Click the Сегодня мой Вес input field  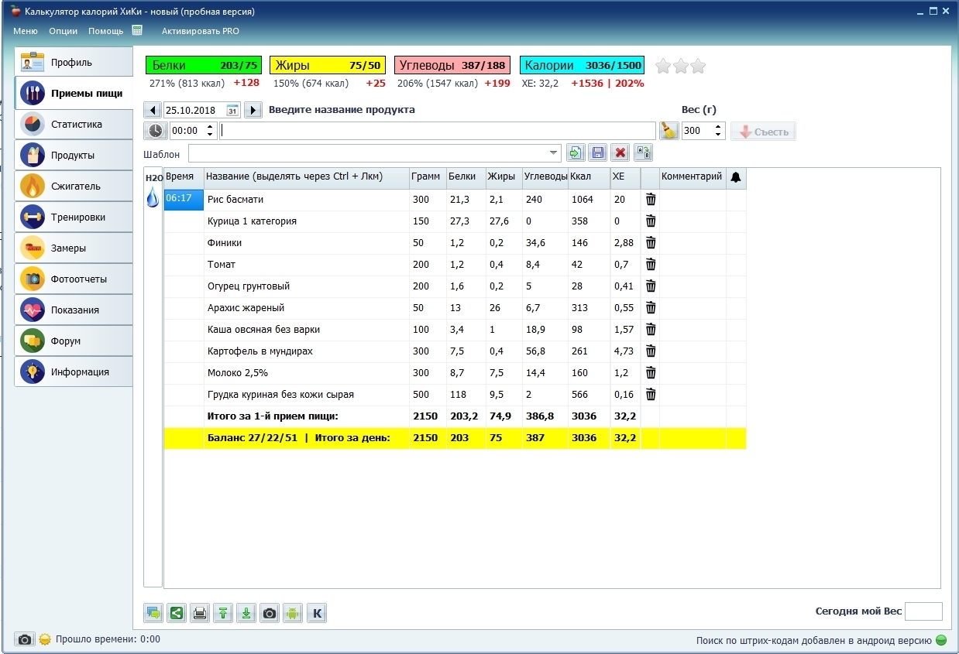point(923,611)
